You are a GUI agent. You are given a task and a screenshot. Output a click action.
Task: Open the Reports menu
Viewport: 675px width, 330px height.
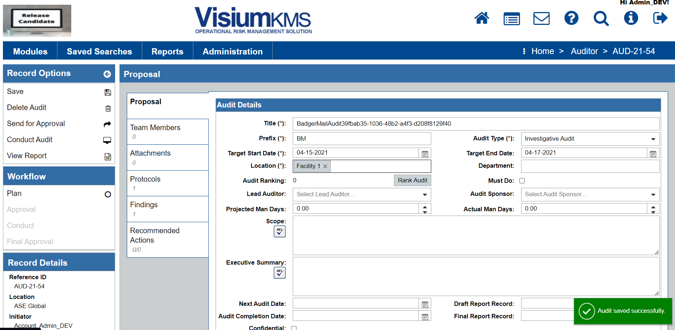[167, 52]
